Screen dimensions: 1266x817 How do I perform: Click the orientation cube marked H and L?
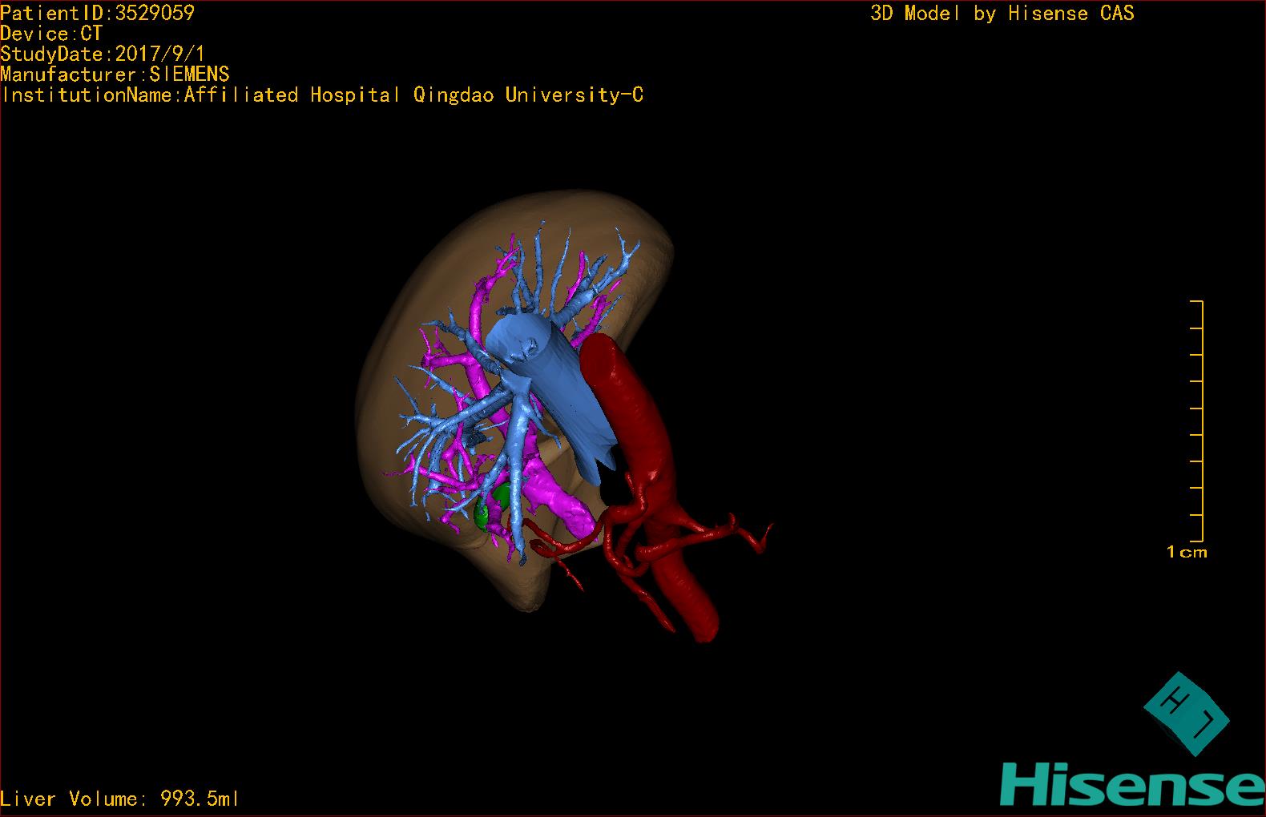click(1186, 713)
